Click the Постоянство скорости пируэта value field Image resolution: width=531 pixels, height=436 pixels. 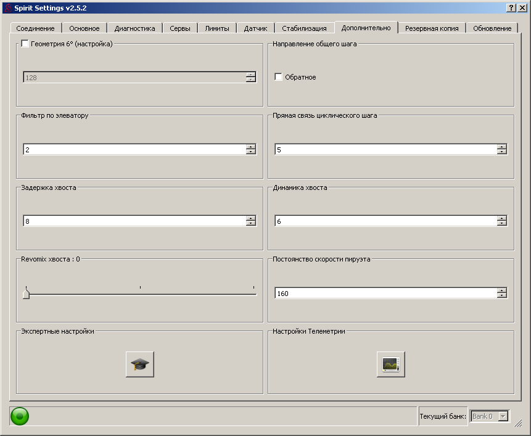[385, 294]
